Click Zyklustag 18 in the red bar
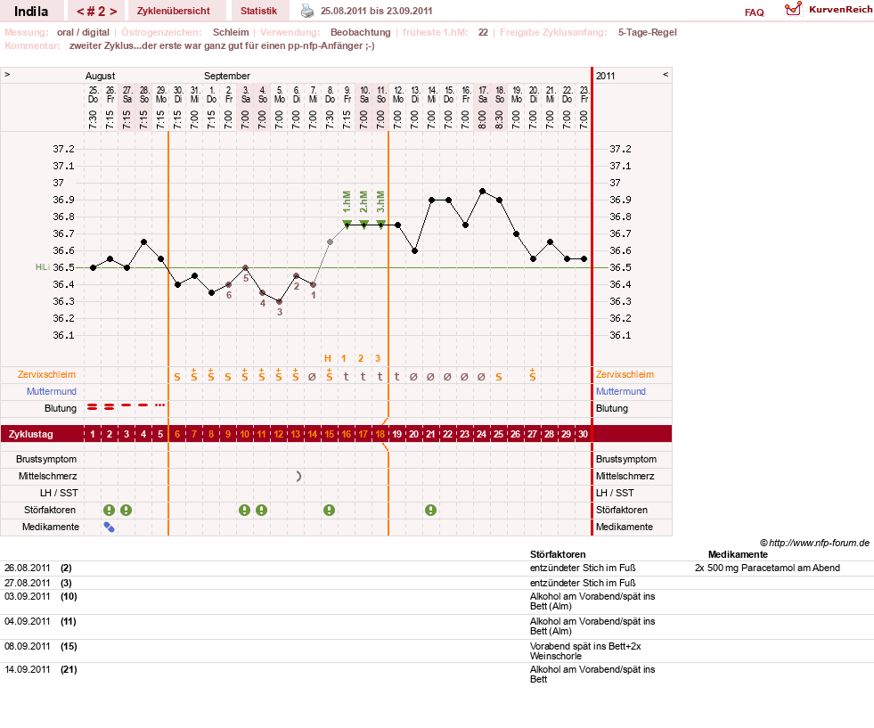This screenshot has width=874, height=728. point(380,434)
